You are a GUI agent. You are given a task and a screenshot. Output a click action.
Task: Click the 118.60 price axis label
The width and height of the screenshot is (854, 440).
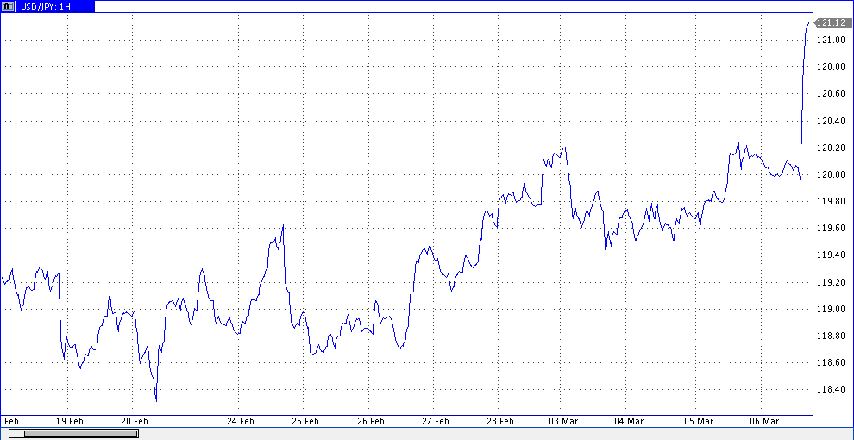coord(831,362)
